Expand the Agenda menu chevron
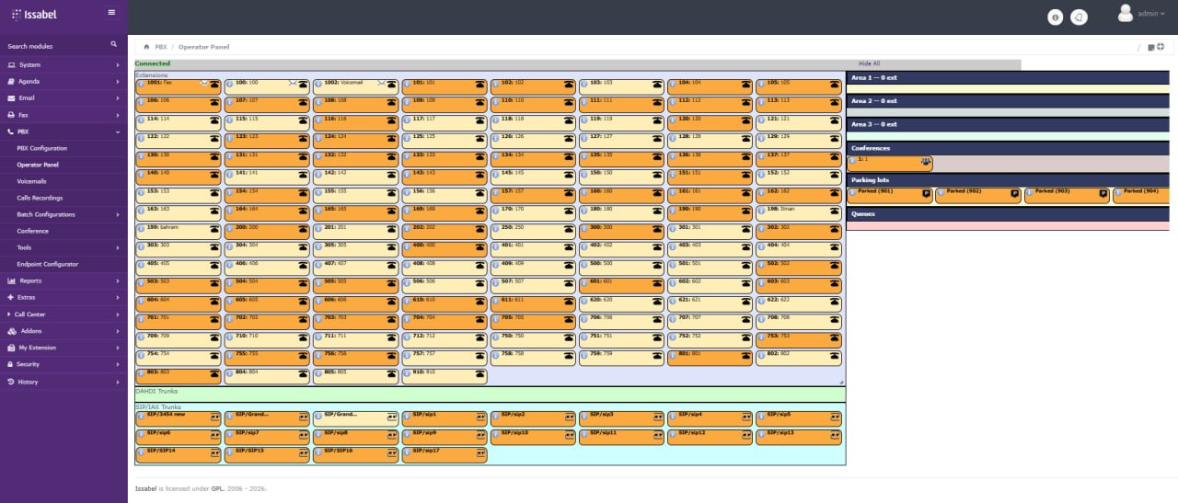 coord(118,82)
